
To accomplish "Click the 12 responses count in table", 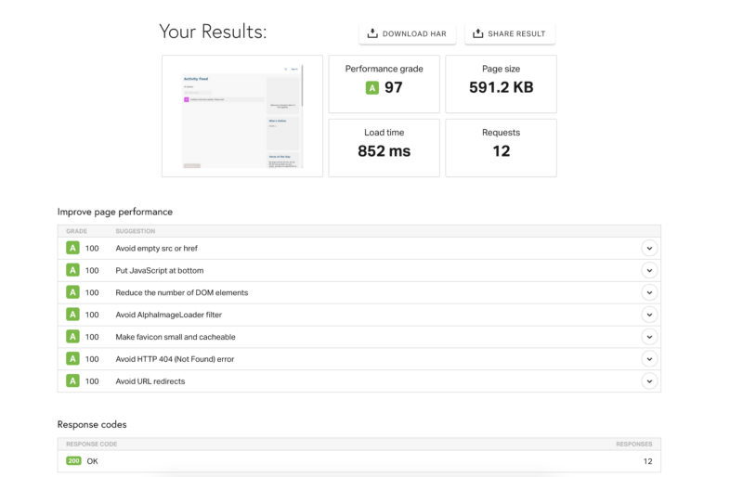I will tap(647, 461).
